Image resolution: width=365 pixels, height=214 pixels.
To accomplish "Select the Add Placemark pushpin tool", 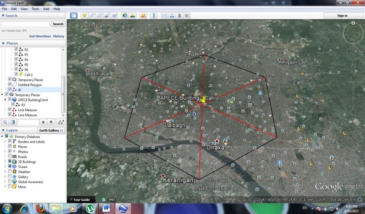I will point(85,15).
